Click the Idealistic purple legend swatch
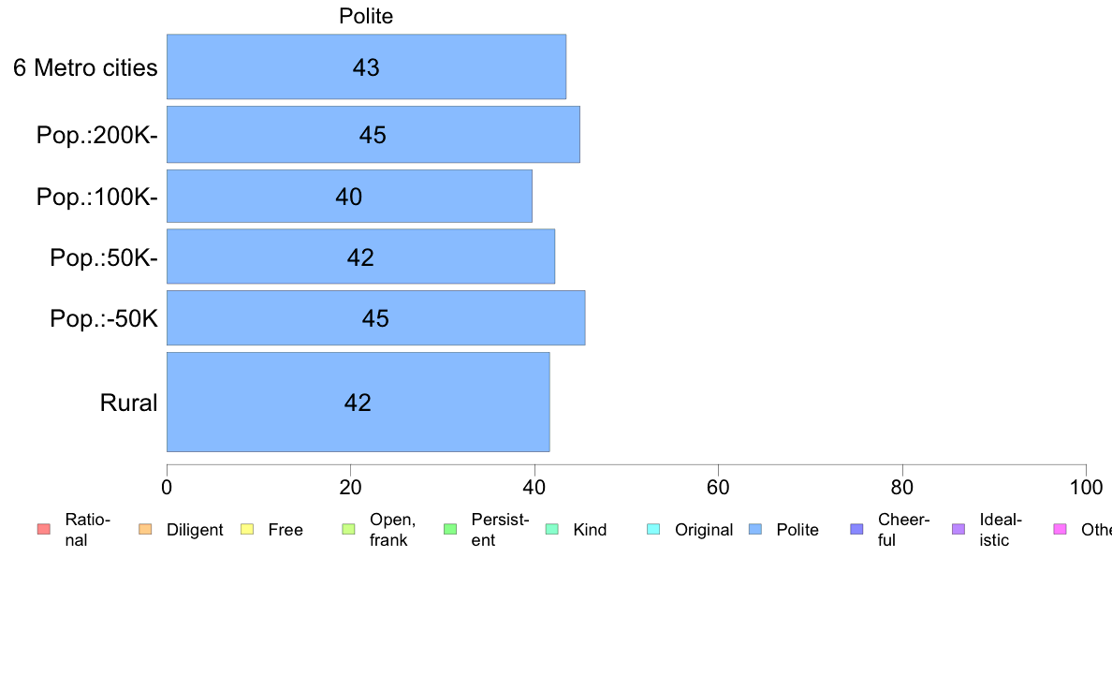The image size is (1112, 689). point(958,529)
